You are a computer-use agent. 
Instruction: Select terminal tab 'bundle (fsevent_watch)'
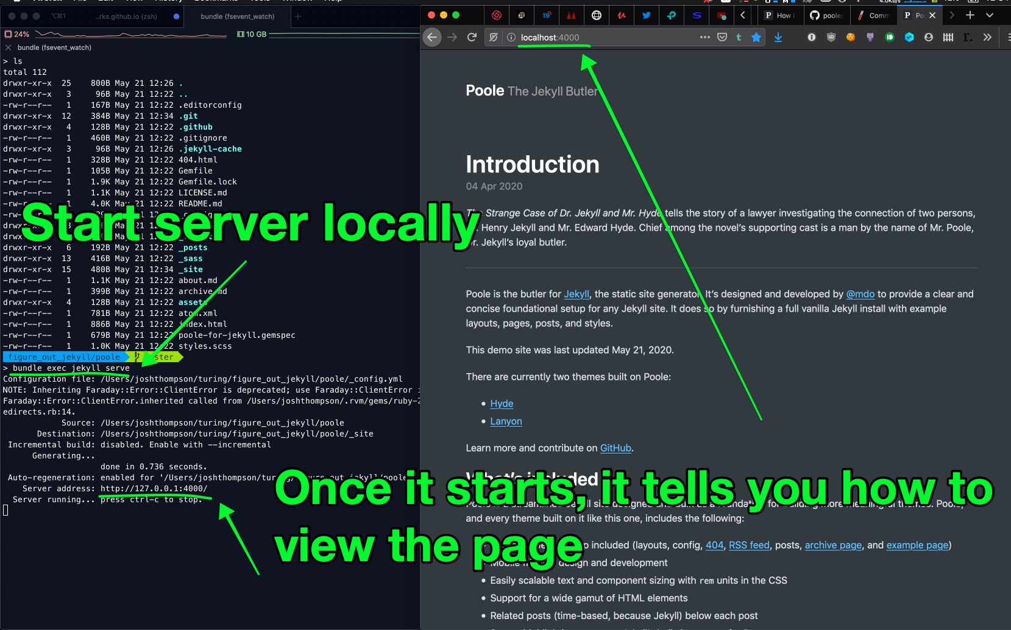pyautogui.click(x=238, y=16)
